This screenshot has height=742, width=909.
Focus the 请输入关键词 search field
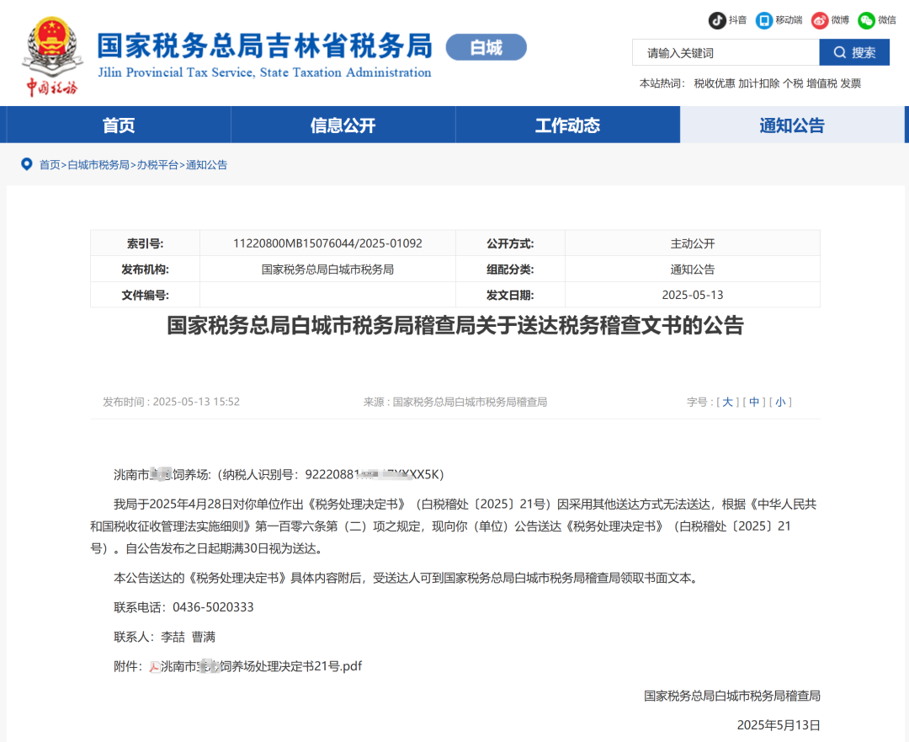726,53
